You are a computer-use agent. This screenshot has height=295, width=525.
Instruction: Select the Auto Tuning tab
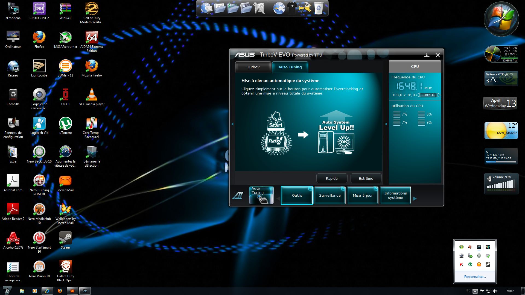290,67
